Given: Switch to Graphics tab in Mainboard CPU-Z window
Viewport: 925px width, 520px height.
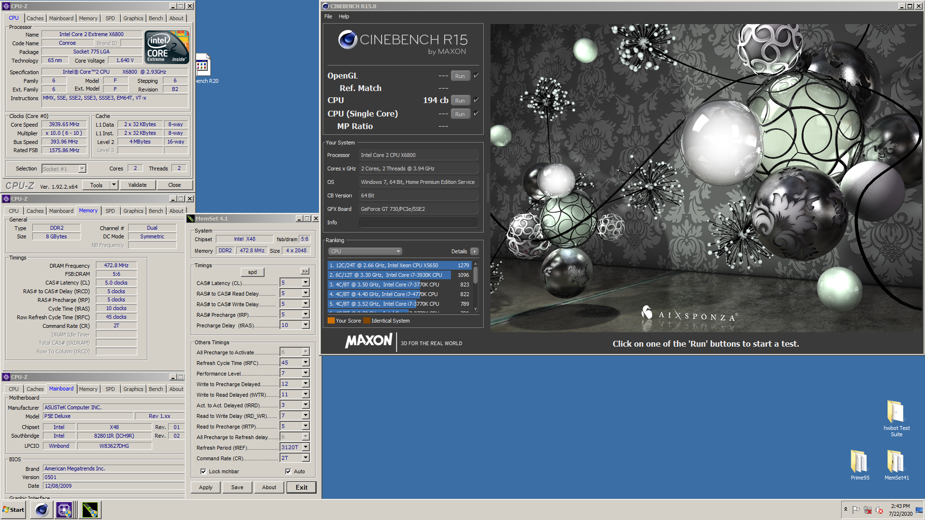Looking at the screenshot, I should coord(133,389).
